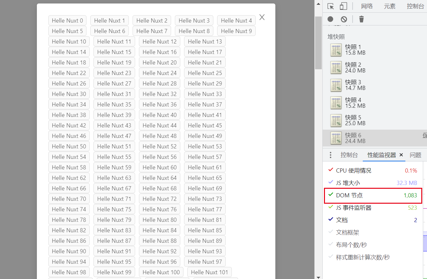Switch to the 控制台 drawer tab

coord(349,155)
